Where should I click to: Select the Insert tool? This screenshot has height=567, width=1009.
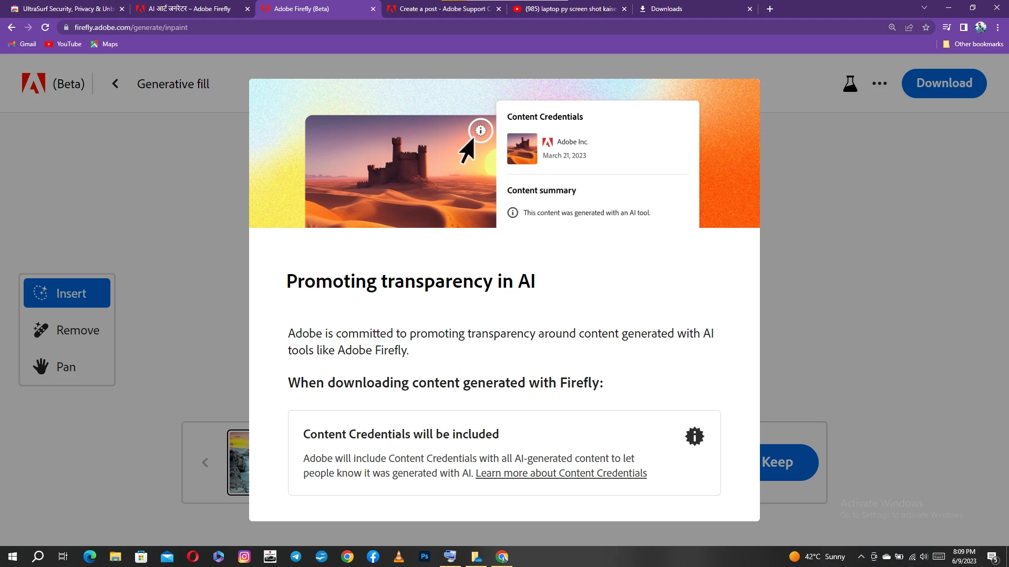pos(67,293)
